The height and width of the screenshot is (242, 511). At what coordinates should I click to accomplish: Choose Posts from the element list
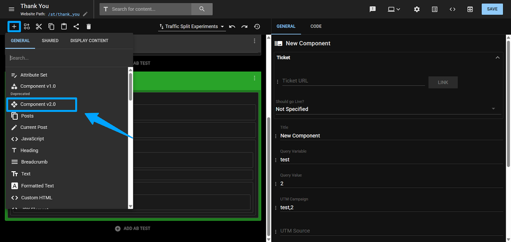coord(67,116)
